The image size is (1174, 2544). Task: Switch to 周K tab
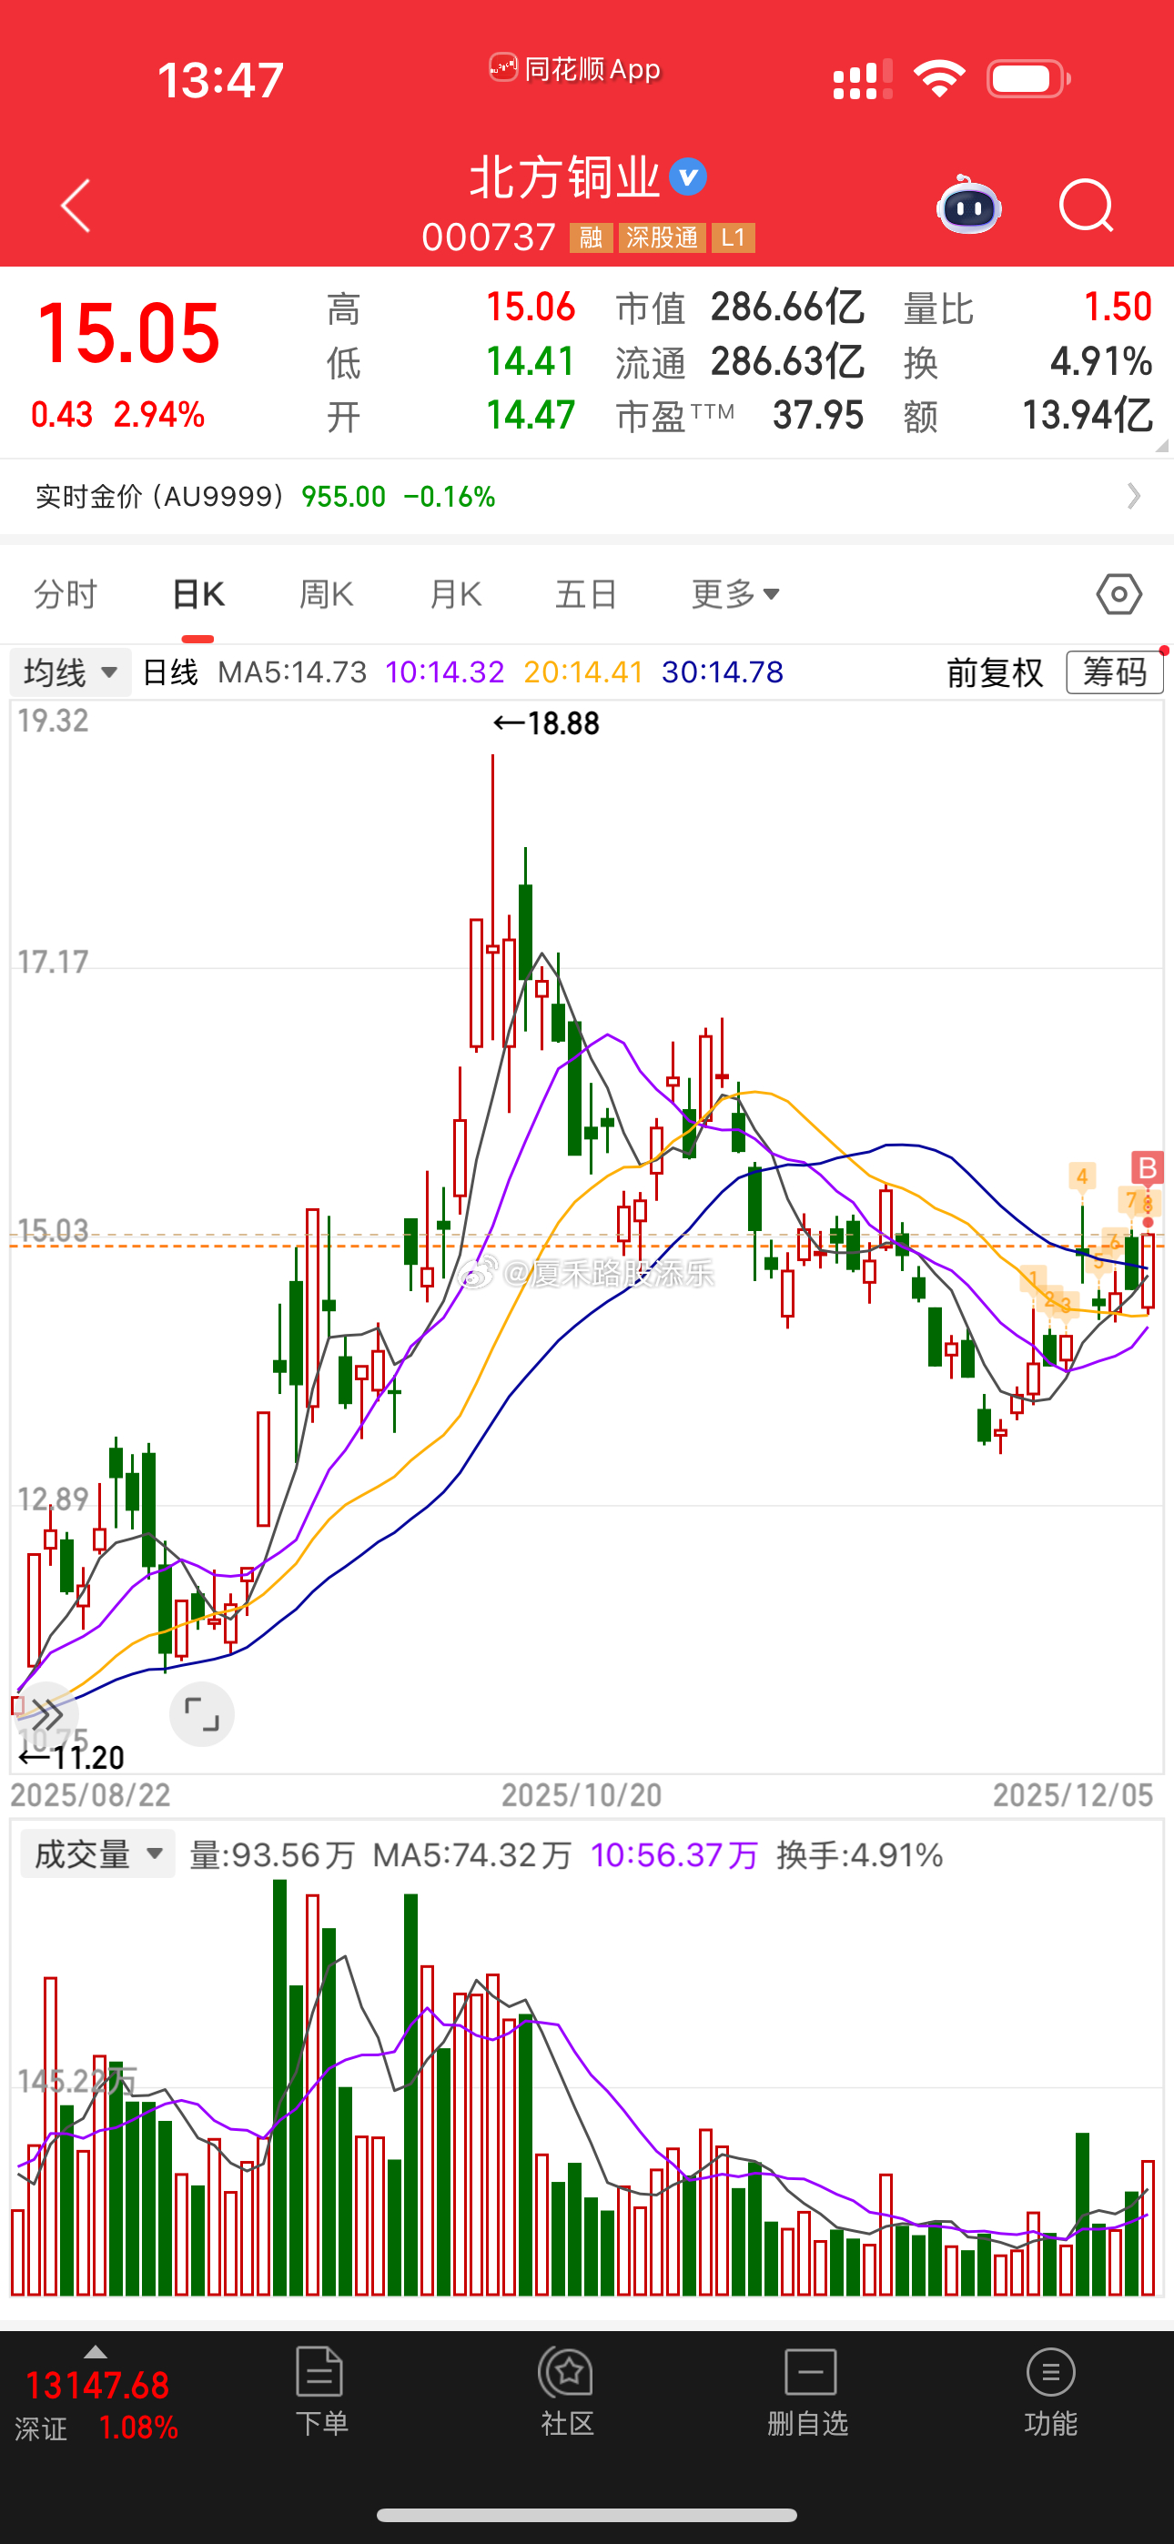(326, 594)
